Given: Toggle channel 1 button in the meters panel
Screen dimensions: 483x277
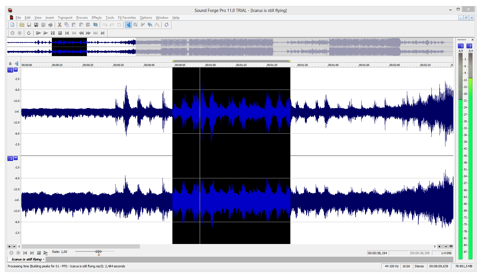Looking at the screenshot, I should [x=460, y=46].
